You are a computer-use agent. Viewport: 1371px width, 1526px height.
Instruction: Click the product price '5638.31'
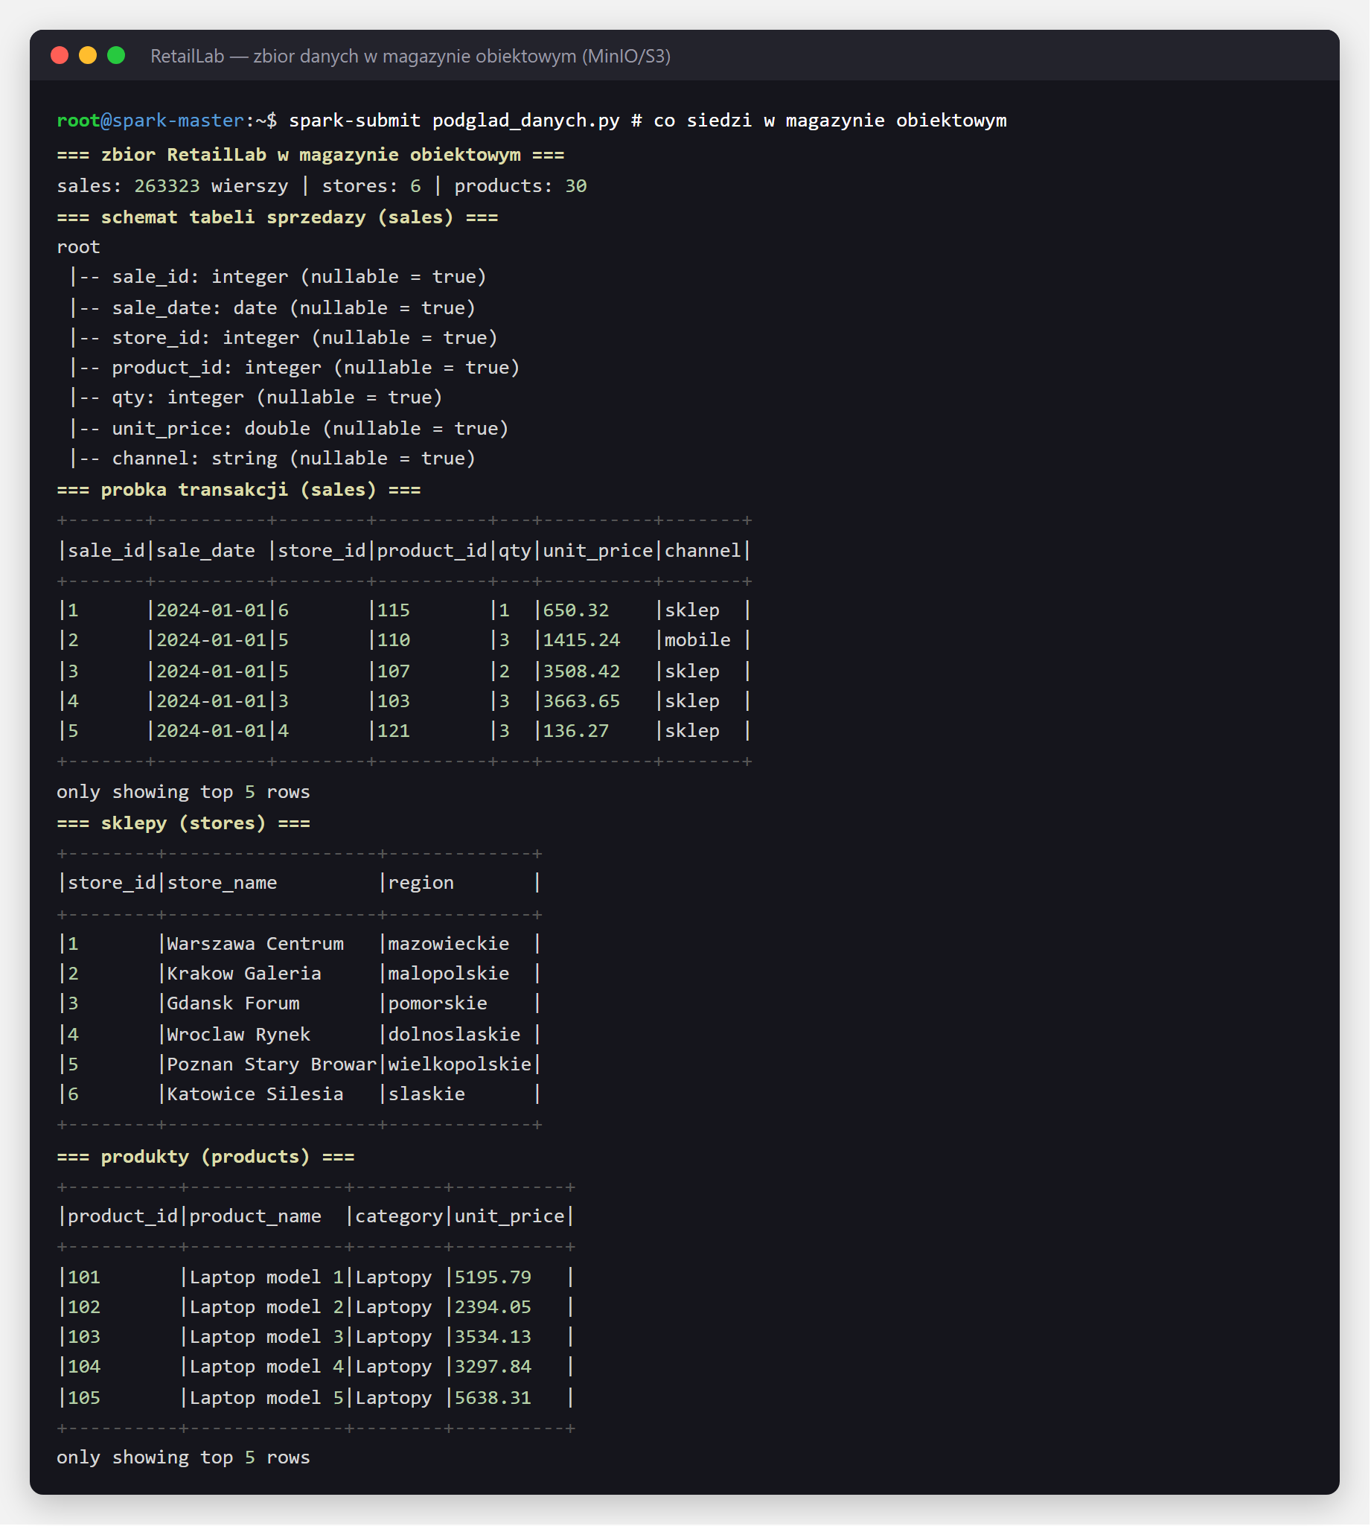pyautogui.click(x=493, y=1399)
